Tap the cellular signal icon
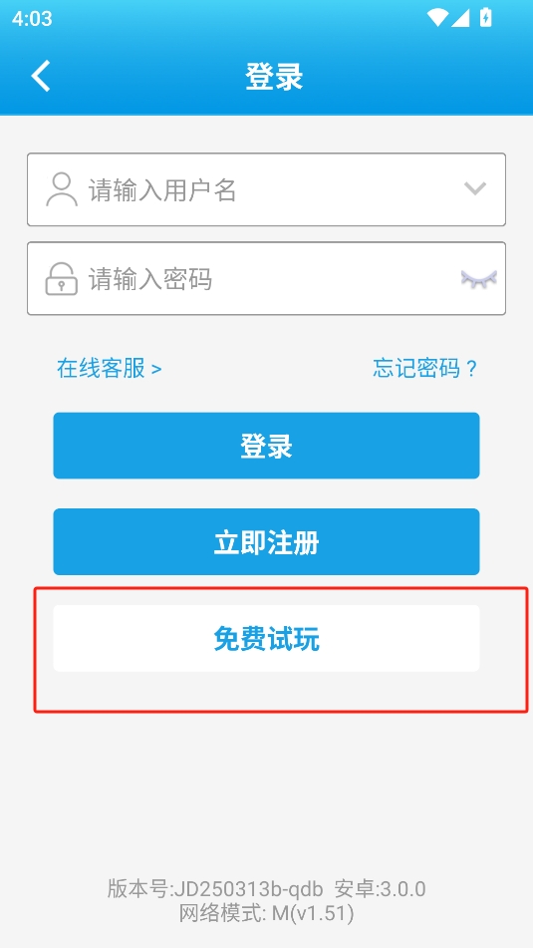This screenshot has width=533, height=948. [x=460, y=18]
